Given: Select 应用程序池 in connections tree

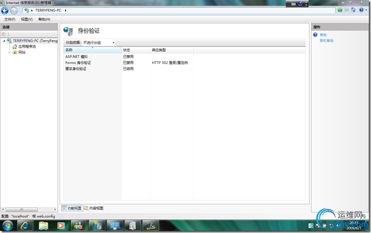Looking at the screenshot, I should tap(27, 46).
